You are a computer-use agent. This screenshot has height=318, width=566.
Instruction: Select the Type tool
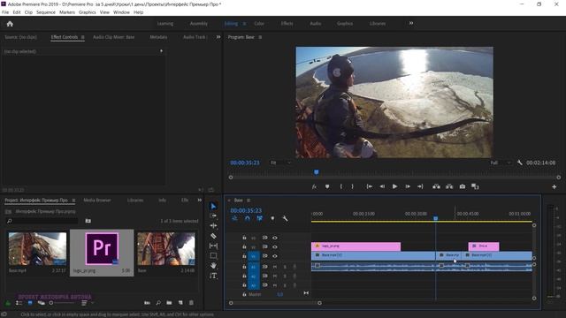click(x=213, y=276)
